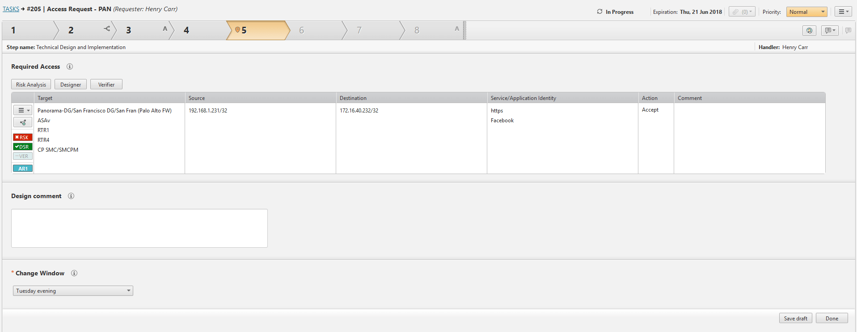Click the greyed-out comment bubble icon at far right
The image size is (857, 332).
[848, 30]
